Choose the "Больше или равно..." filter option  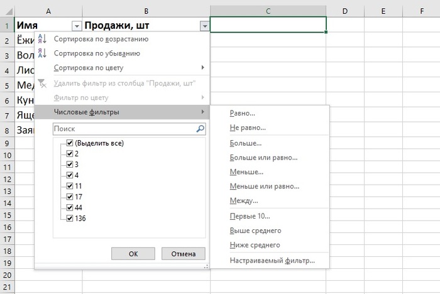[263, 157]
